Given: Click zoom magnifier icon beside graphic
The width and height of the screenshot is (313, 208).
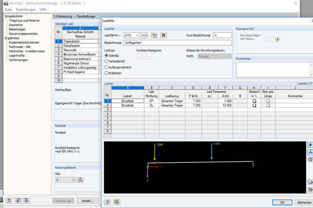Looking at the screenshot, I should coord(310,159).
